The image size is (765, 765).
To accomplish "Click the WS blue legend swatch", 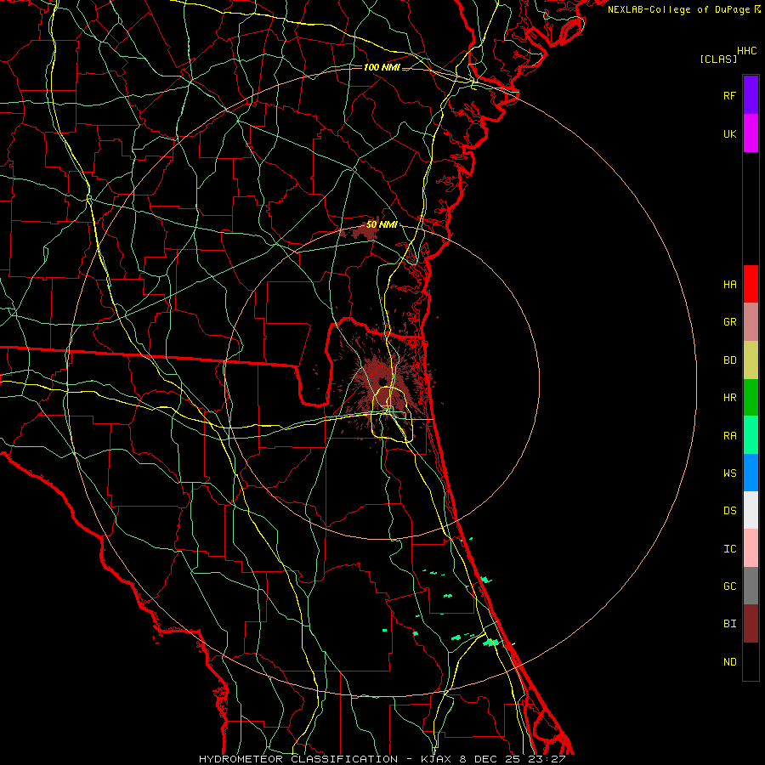I will pyautogui.click(x=751, y=473).
